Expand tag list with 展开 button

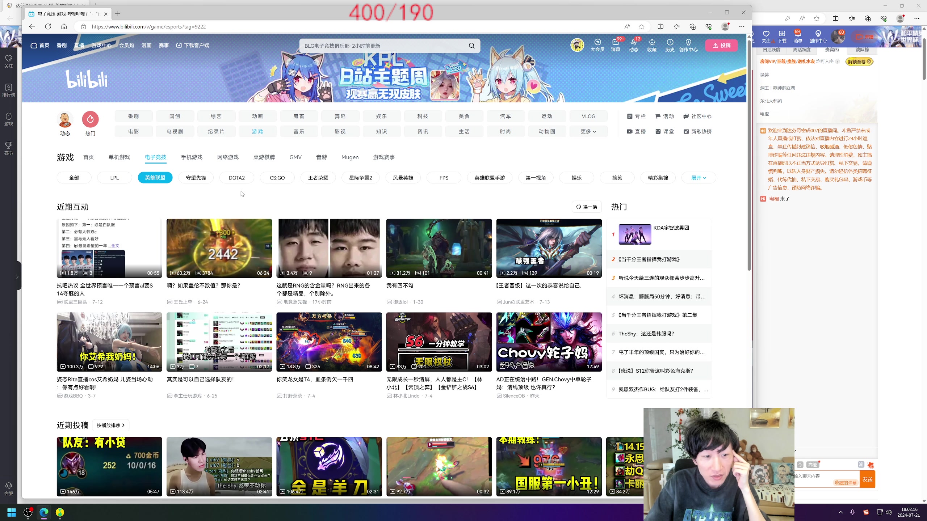699,178
